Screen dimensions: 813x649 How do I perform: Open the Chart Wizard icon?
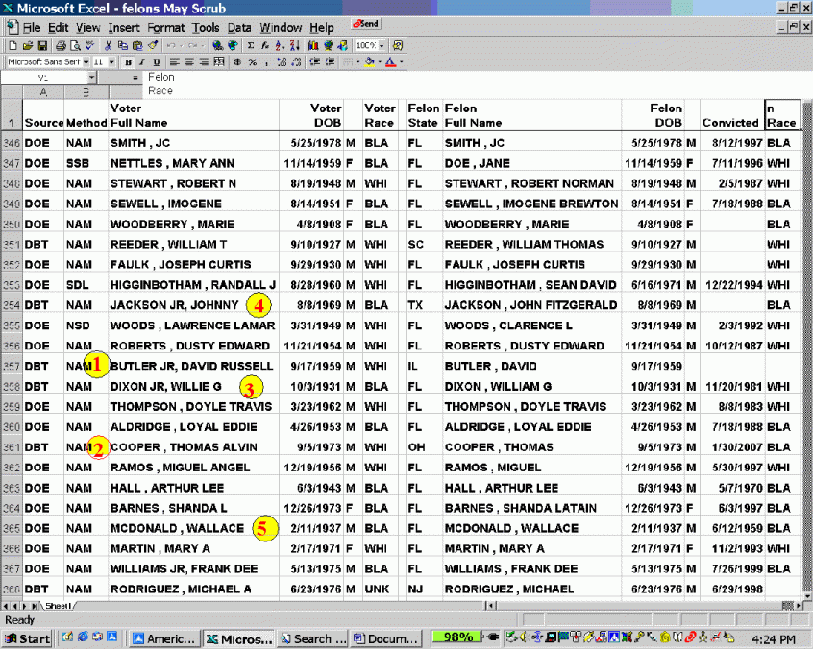tap(314, 45)
